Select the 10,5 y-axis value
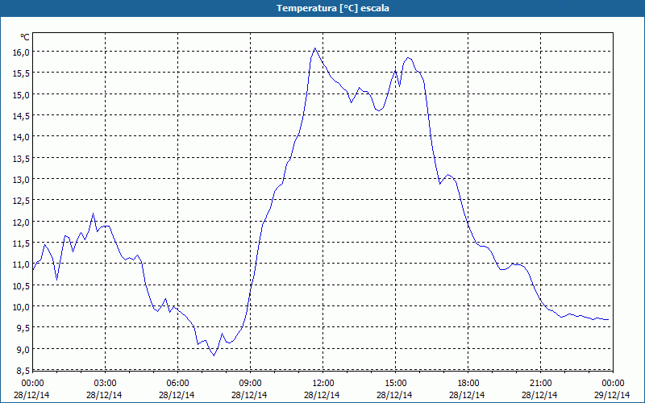645x403 pixels. coord(22,286)
